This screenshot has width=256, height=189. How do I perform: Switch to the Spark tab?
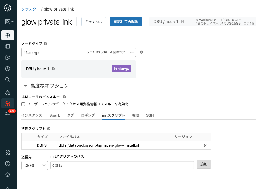(54, 115)
